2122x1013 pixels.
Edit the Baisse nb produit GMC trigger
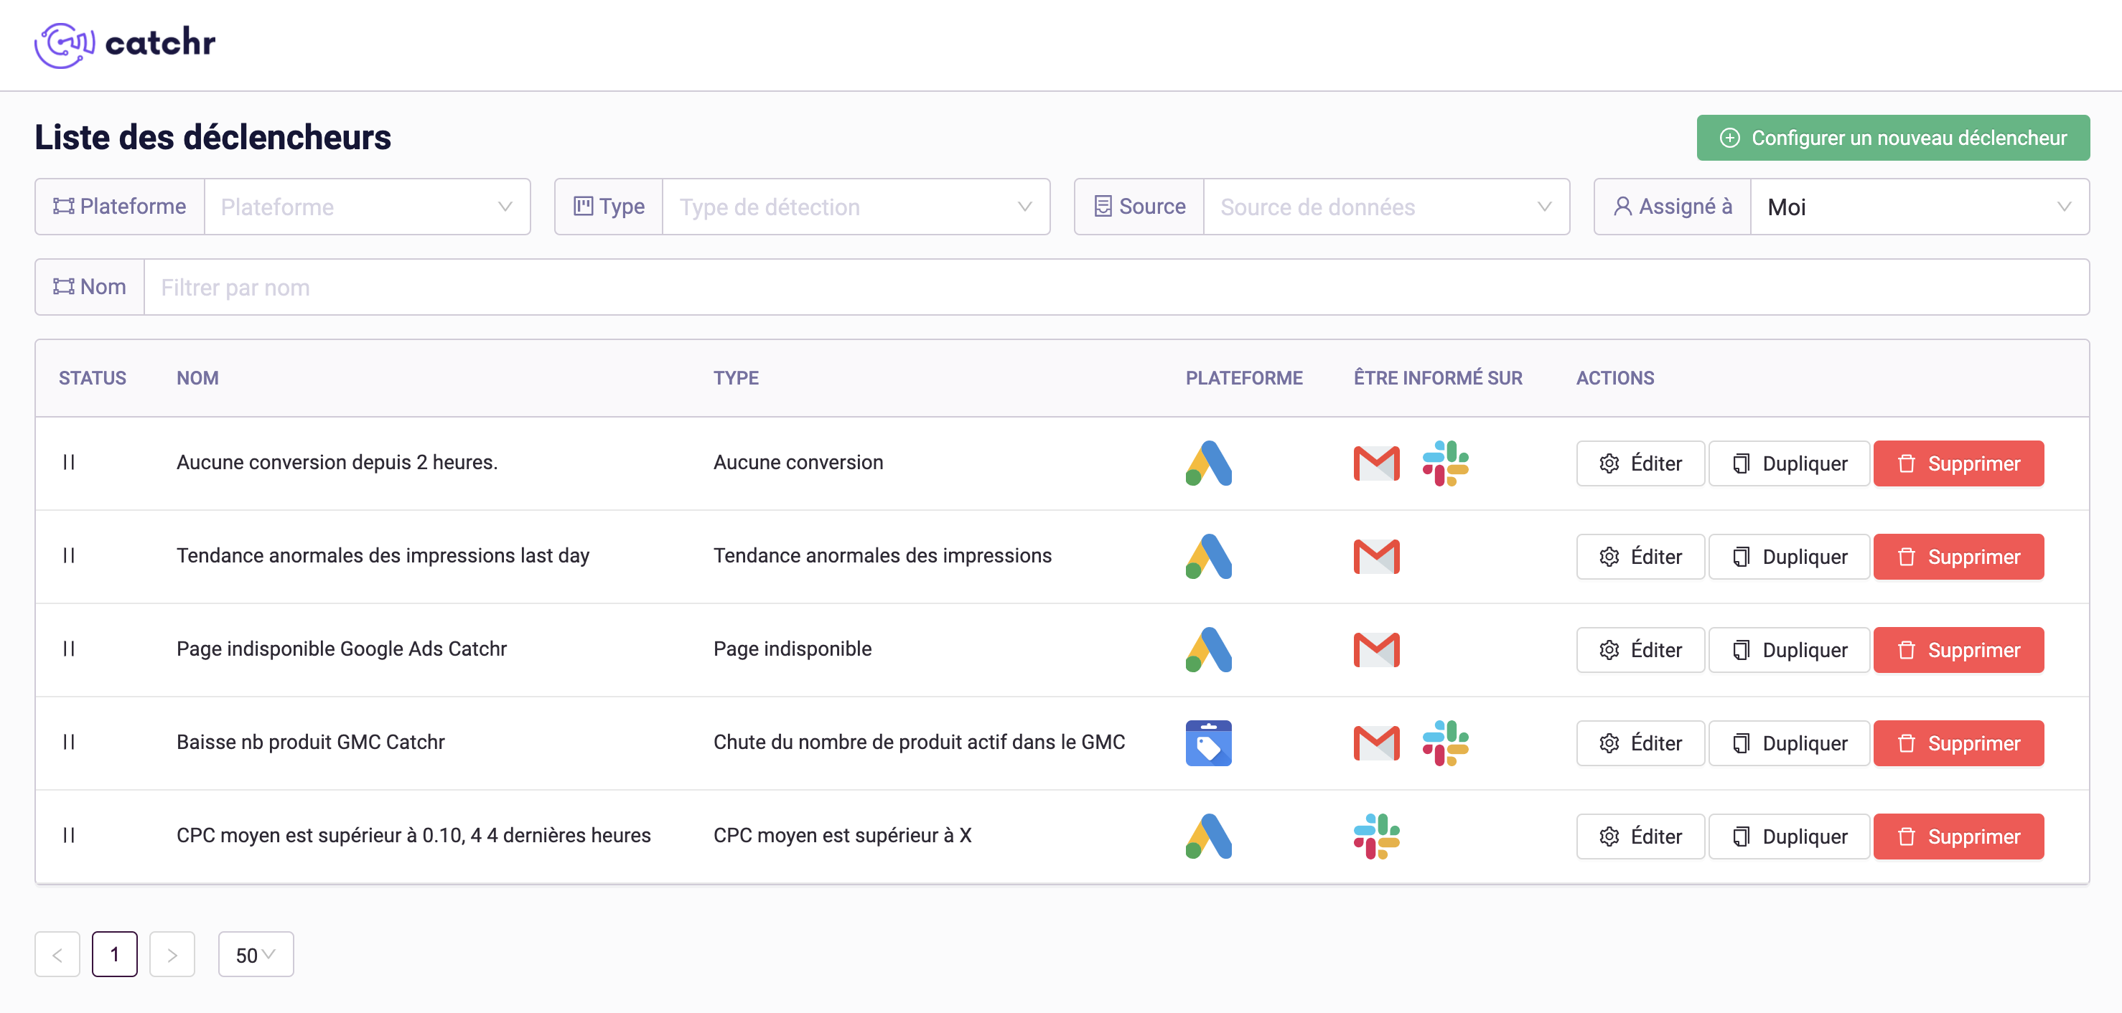(x=1640, y=743)
